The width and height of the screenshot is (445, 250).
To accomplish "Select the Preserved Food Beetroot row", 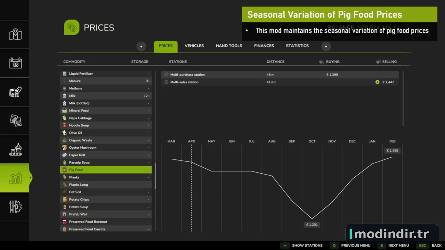I will (106, 222).
